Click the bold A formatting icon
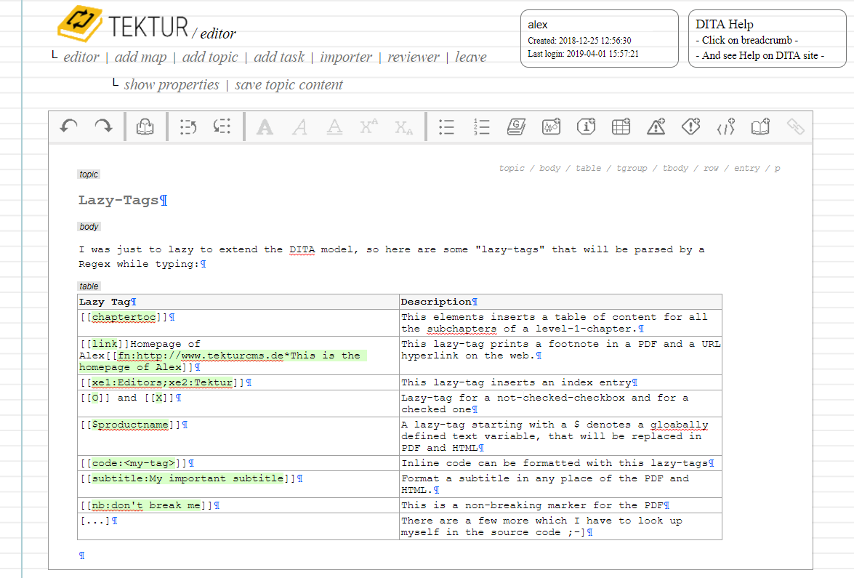 coord(265,127)
